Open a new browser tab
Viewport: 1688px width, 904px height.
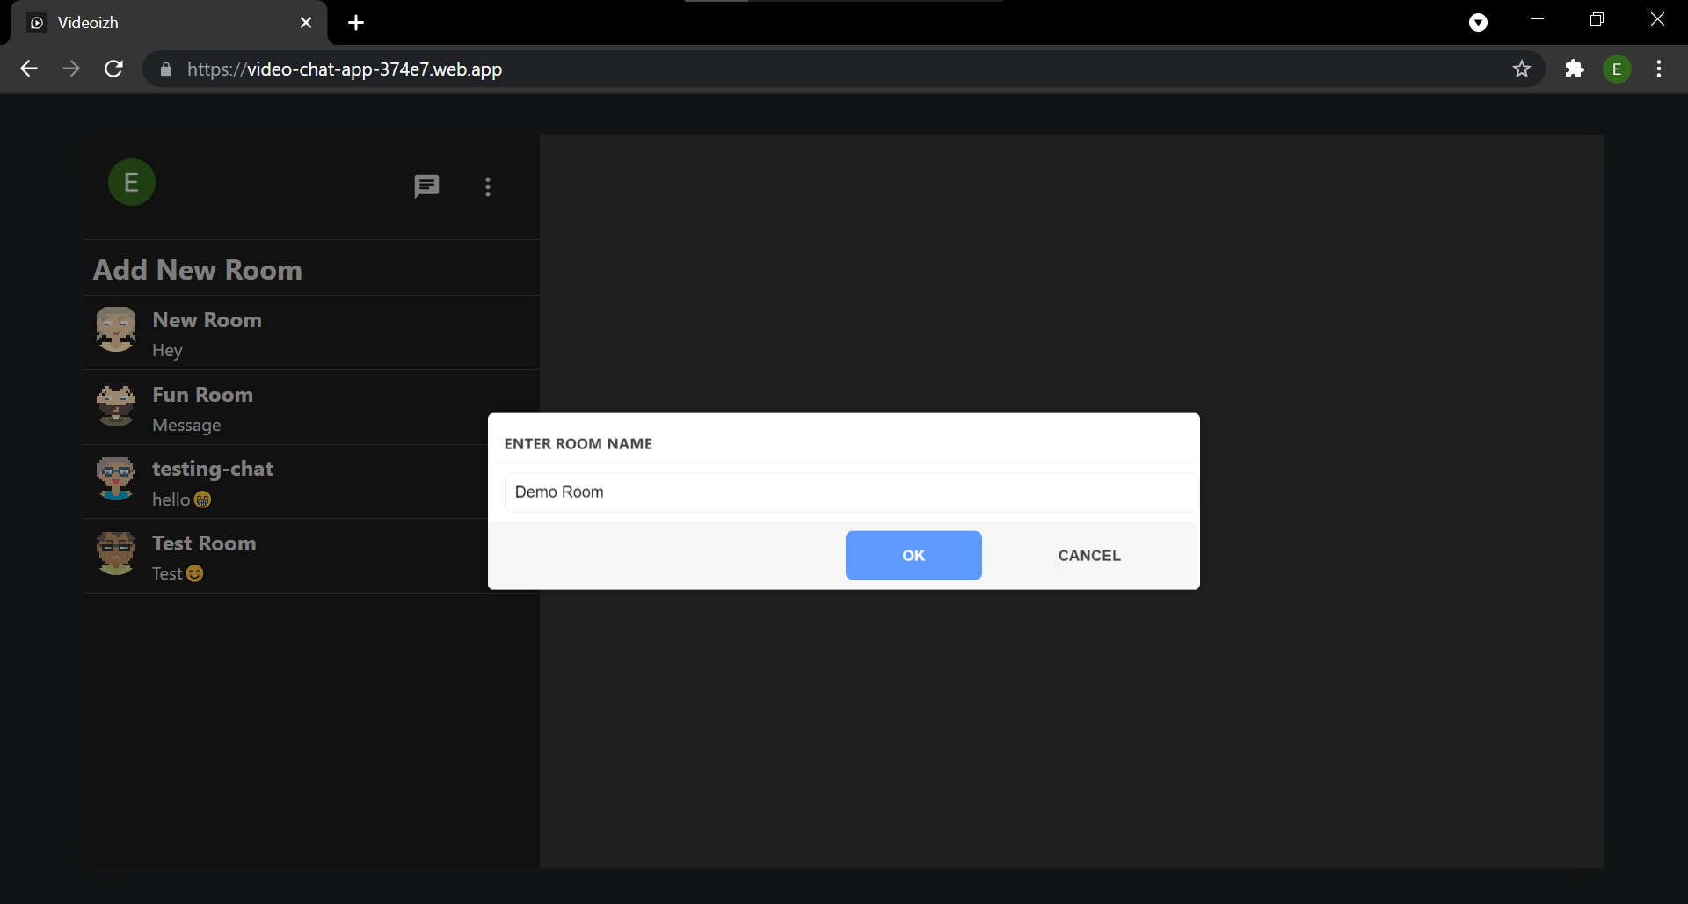[355, 23]
